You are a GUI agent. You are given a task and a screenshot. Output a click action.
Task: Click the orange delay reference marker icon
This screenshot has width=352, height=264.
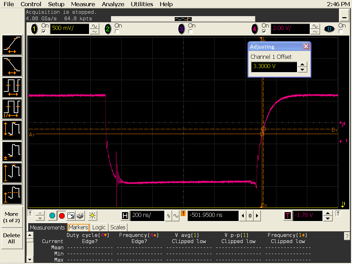pos(183,213)
